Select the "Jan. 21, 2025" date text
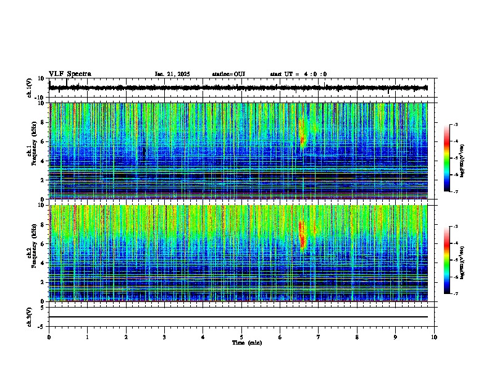Screen dimensions: 489x378 (x=172, y=74)
